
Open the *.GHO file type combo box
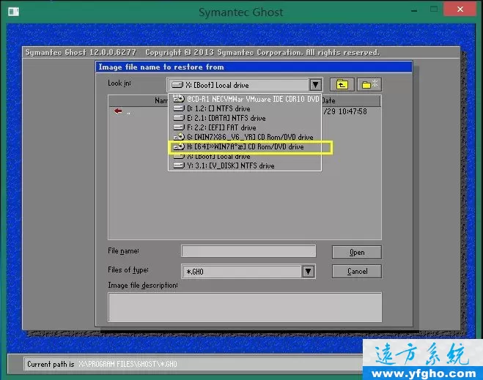pos(242,272)
